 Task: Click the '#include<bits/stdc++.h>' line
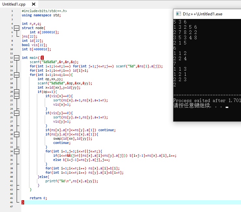click(44, 11)
